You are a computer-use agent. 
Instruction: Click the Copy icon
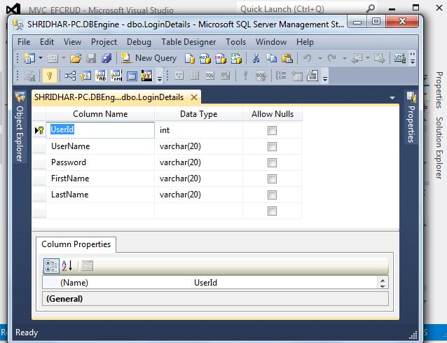271,58
